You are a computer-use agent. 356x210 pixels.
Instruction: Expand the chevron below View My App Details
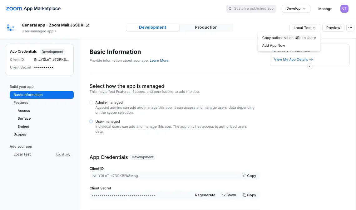point(309,66)
